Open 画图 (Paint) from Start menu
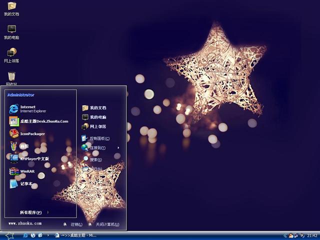Viewport: 320px width, 240px height. 20,146
